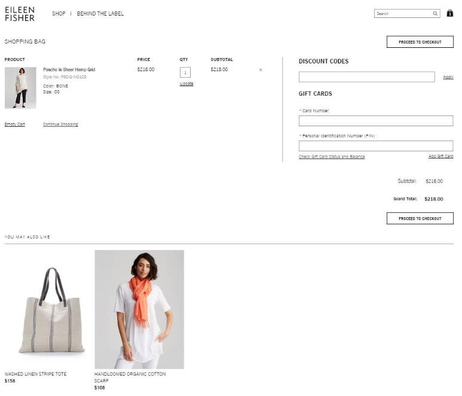Open the BEHIND THE LABEL menu
Viewport: 462px width, 396px height.
(x=100, y=14)
